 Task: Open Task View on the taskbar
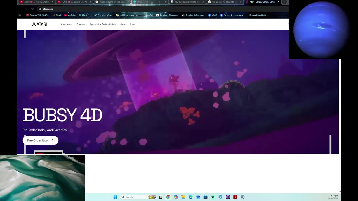point(161,197)
